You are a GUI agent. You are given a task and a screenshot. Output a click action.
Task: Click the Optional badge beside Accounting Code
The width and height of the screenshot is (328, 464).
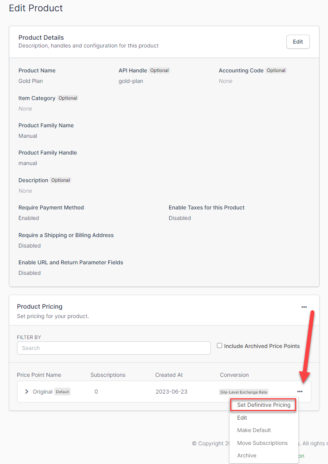(276, 70)
